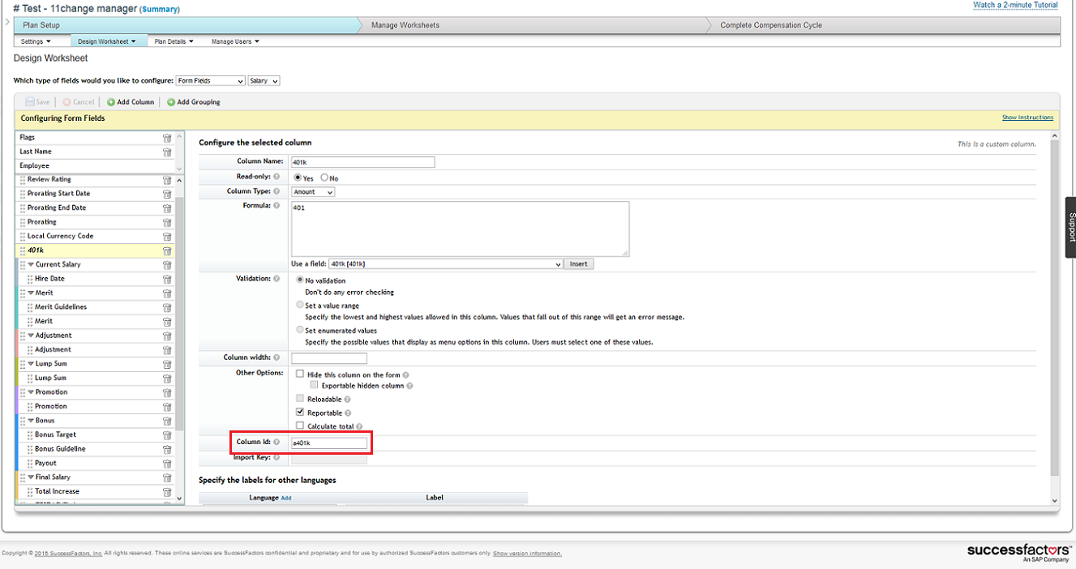This screenshot has width=1076, height=569.
Task: Open the Complete Compensation Cycle step
Action: pyautogui.click(x=884, y=25)
